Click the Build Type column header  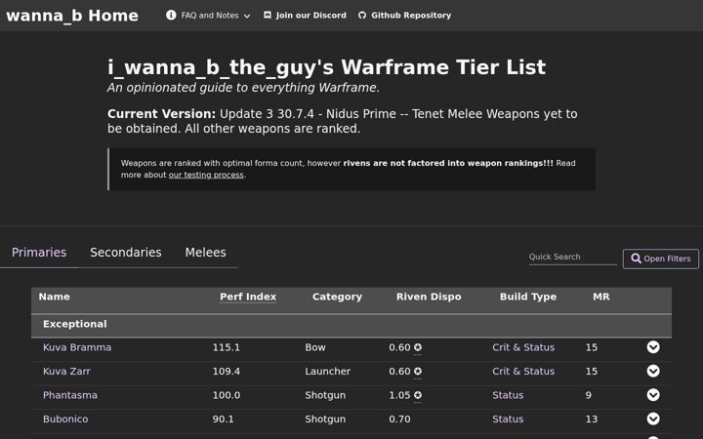(528, 297)
